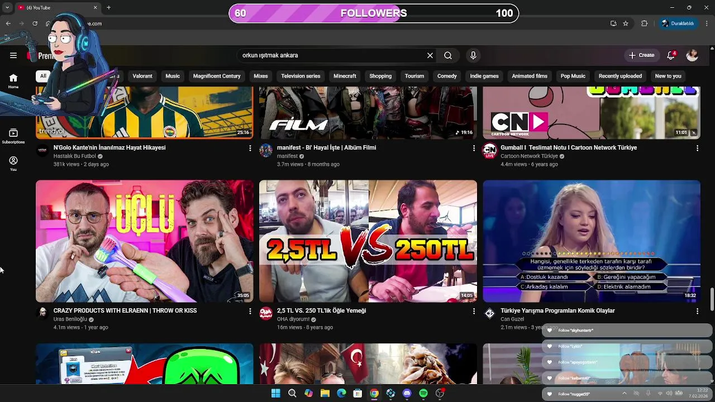Click the page vertical scrollbar thumb
Viewport: 715px width, 402px height.
point(712,299)
